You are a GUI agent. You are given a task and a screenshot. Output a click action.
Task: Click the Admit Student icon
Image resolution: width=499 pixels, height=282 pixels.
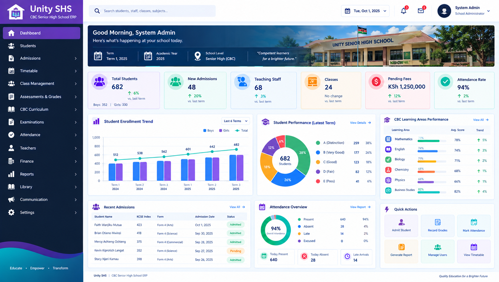[x=402, y=222]
